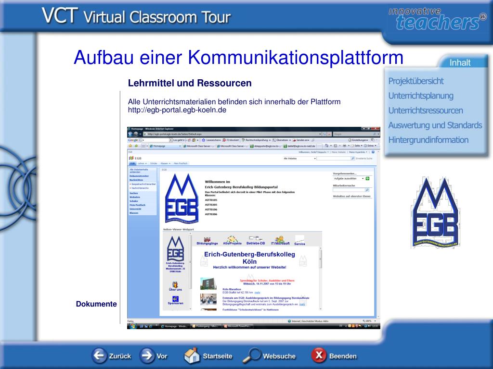Screen dimensions: 493x369
Task: Click the web part vertical scrollbar
Action: pyautogui.click(x=320, y=278)
